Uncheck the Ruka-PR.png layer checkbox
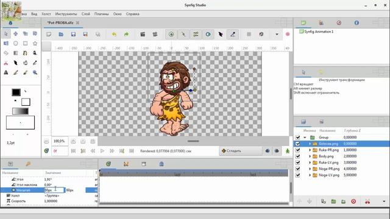Image resolution: width=390 pixels, height=219 pixels. [x=297, y=150]
